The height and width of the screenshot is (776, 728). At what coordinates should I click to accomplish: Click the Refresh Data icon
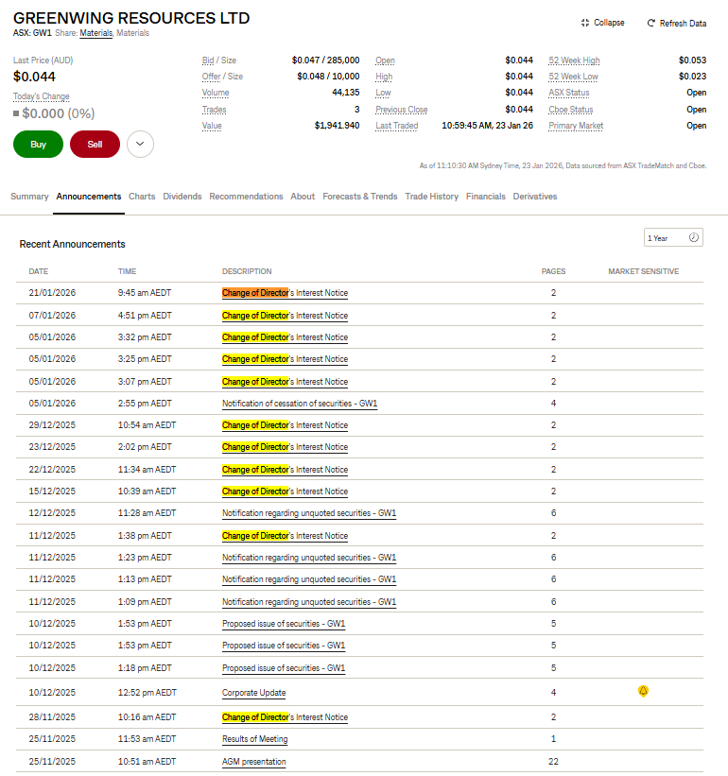(651, 23)
